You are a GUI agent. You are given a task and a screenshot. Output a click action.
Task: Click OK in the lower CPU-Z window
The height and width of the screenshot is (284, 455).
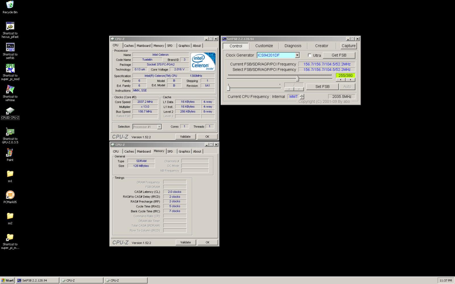[x=208, y=242]
